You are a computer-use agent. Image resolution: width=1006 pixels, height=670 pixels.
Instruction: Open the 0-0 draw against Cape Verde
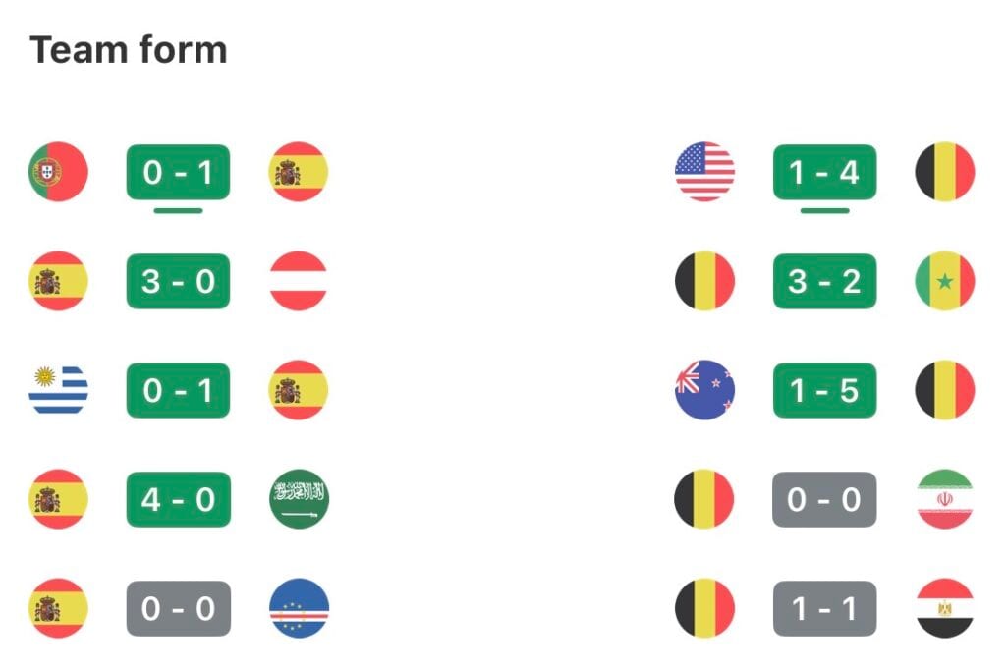[x=179, y=608]
